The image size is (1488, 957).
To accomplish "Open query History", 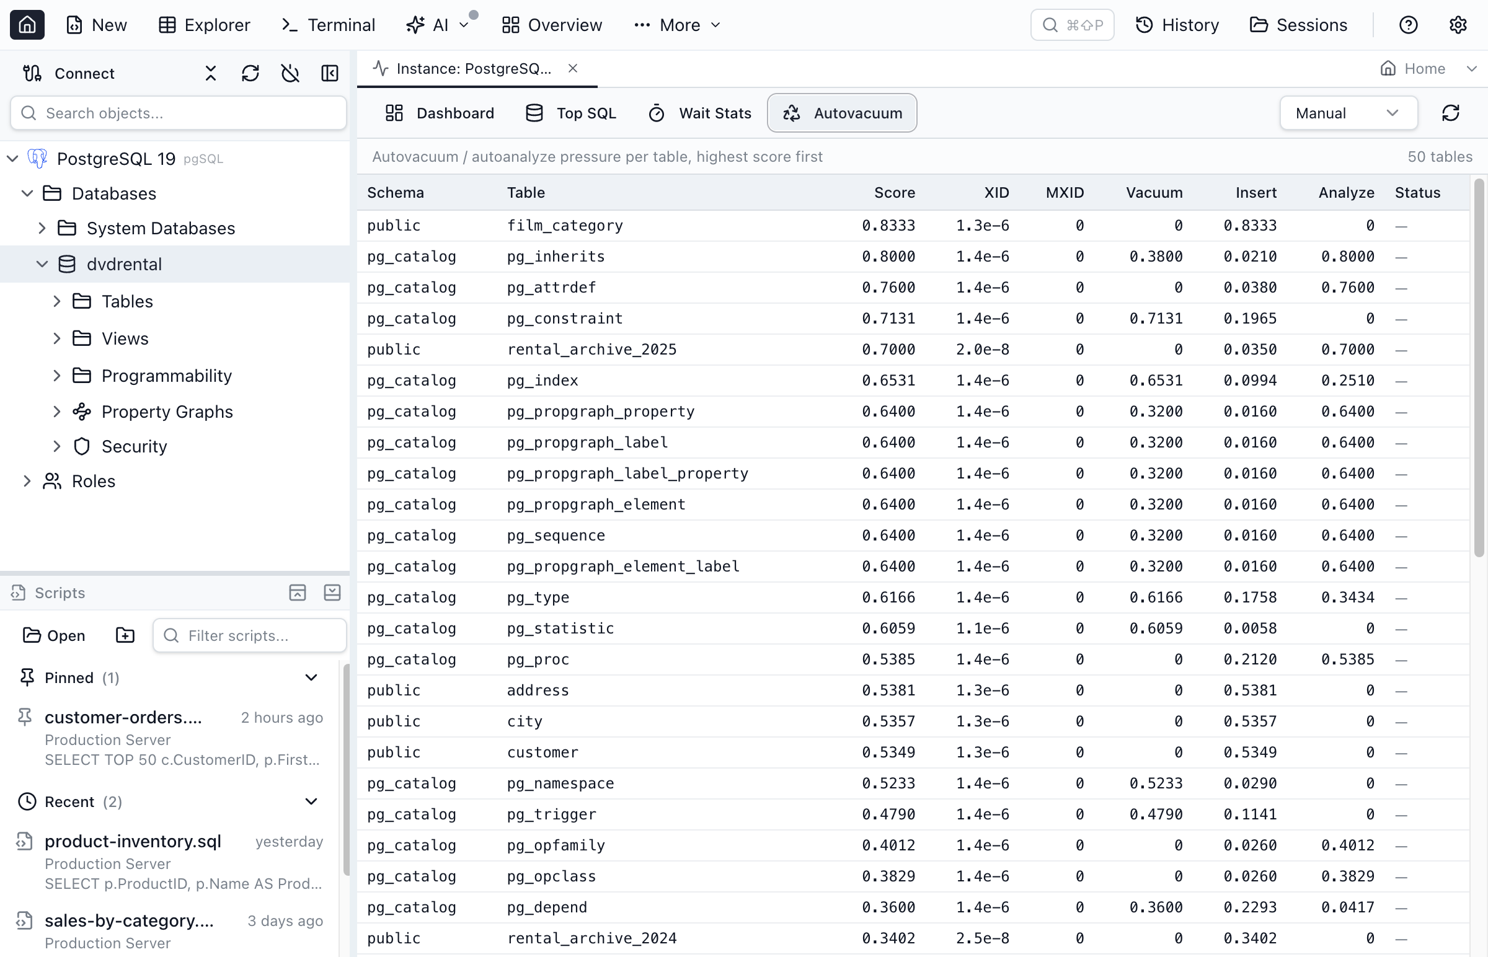I will (1177, 25).
